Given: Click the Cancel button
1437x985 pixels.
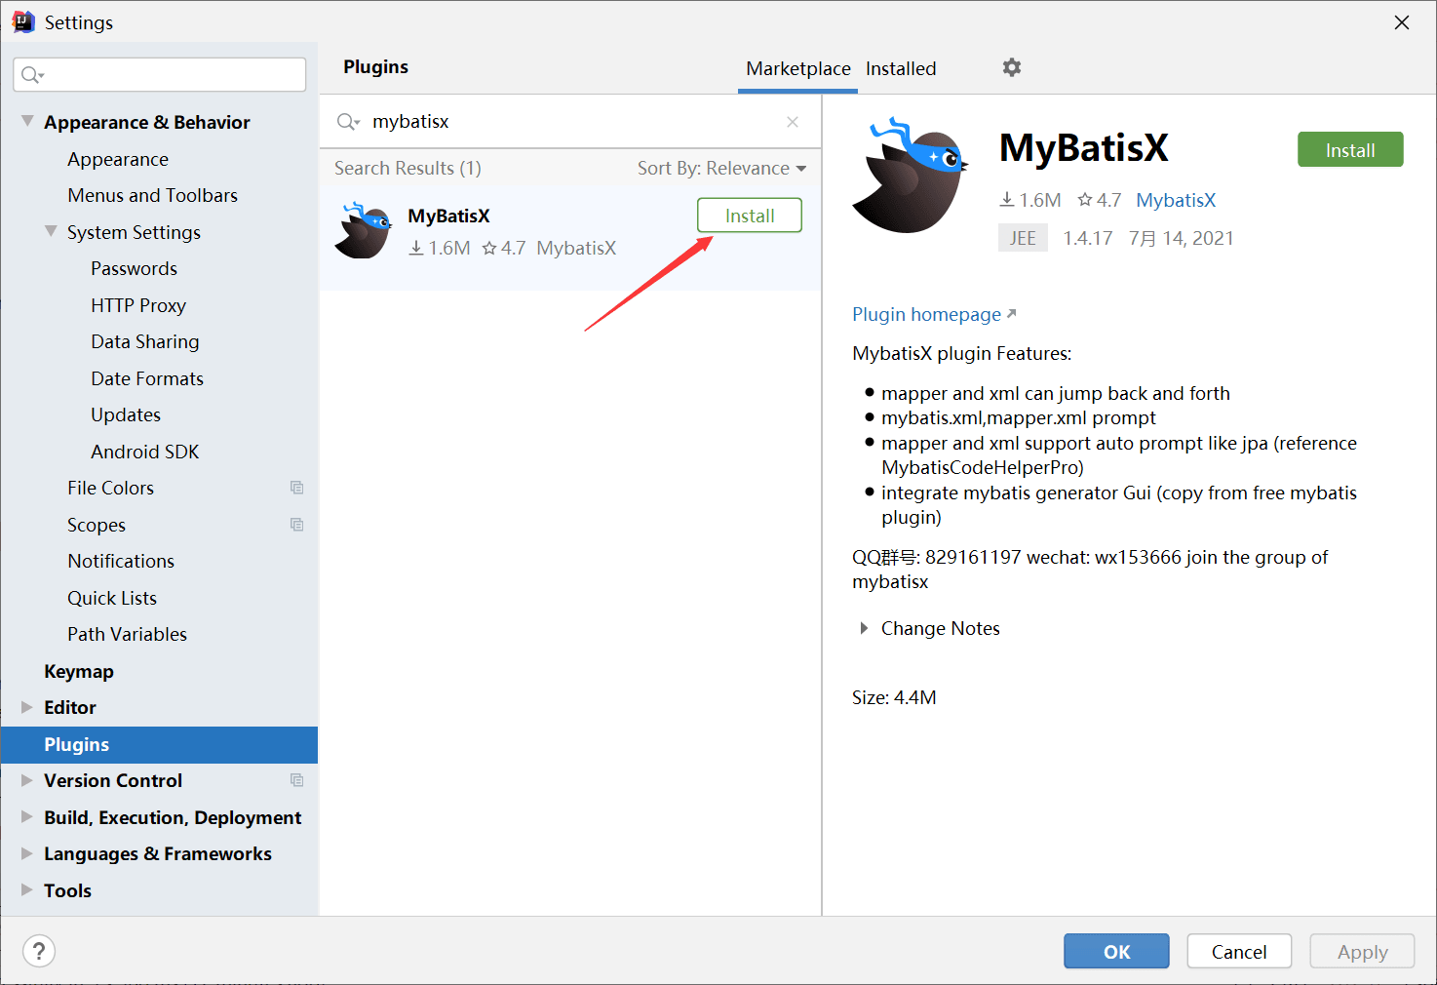Looking at the screenshot, I should (1239, 952).
